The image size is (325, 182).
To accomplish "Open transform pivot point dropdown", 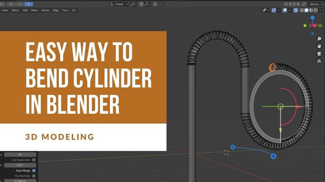I will (134, 4).
